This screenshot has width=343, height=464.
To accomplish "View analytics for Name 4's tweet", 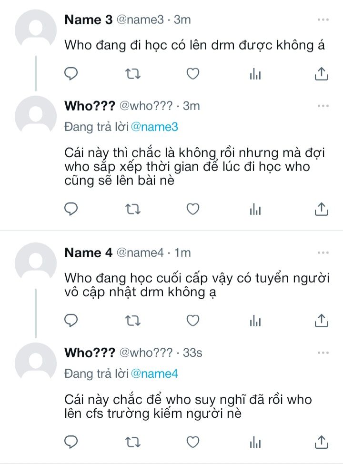I will tap(256, 321).
